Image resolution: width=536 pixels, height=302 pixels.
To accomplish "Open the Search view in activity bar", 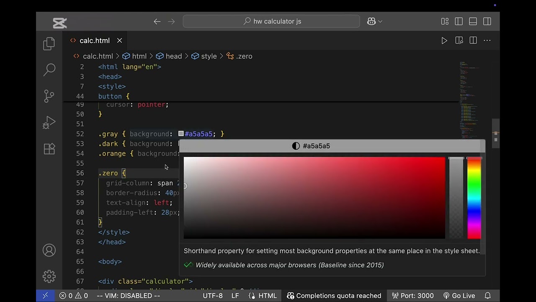I will click(49, 70).
